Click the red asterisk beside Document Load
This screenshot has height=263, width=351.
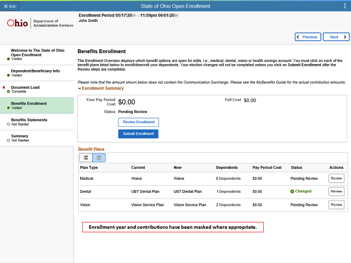(4, 88)
